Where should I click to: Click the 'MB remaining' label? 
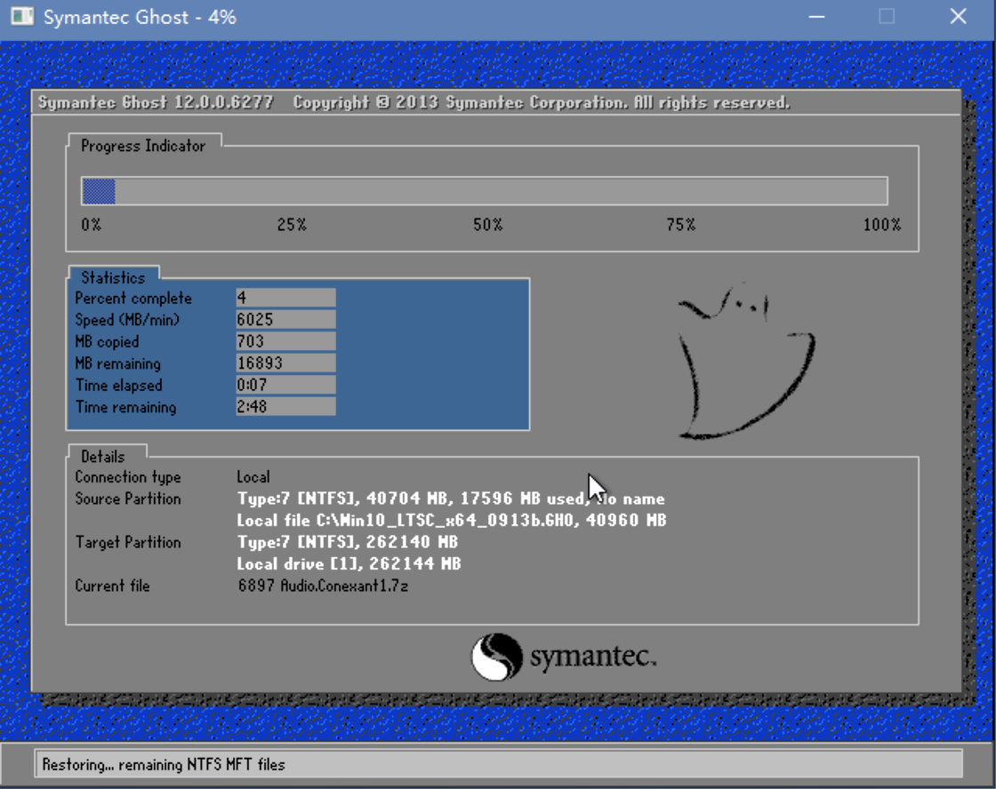(118, 363)
